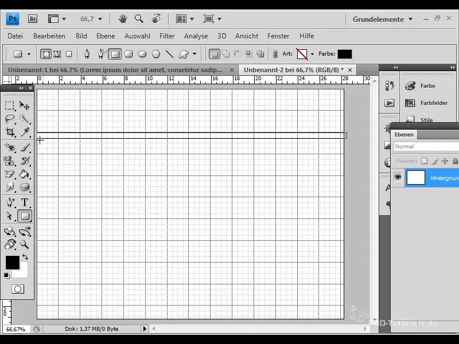The width and height of the screenshot is (459, 344).
Task: Click the Hand tool in application bar
Action: tap(123, 19)
